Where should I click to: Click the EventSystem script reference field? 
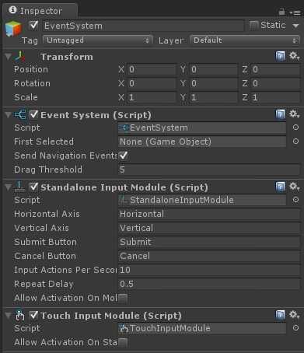coord(202,128)
